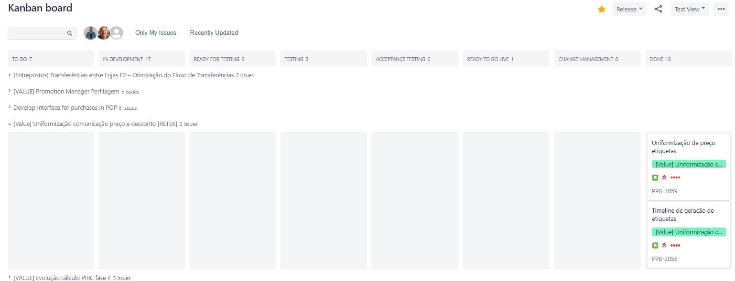
Task: Expand the Promotion Manager Perfilagem swimlane
Action: [x=10, y=91]
